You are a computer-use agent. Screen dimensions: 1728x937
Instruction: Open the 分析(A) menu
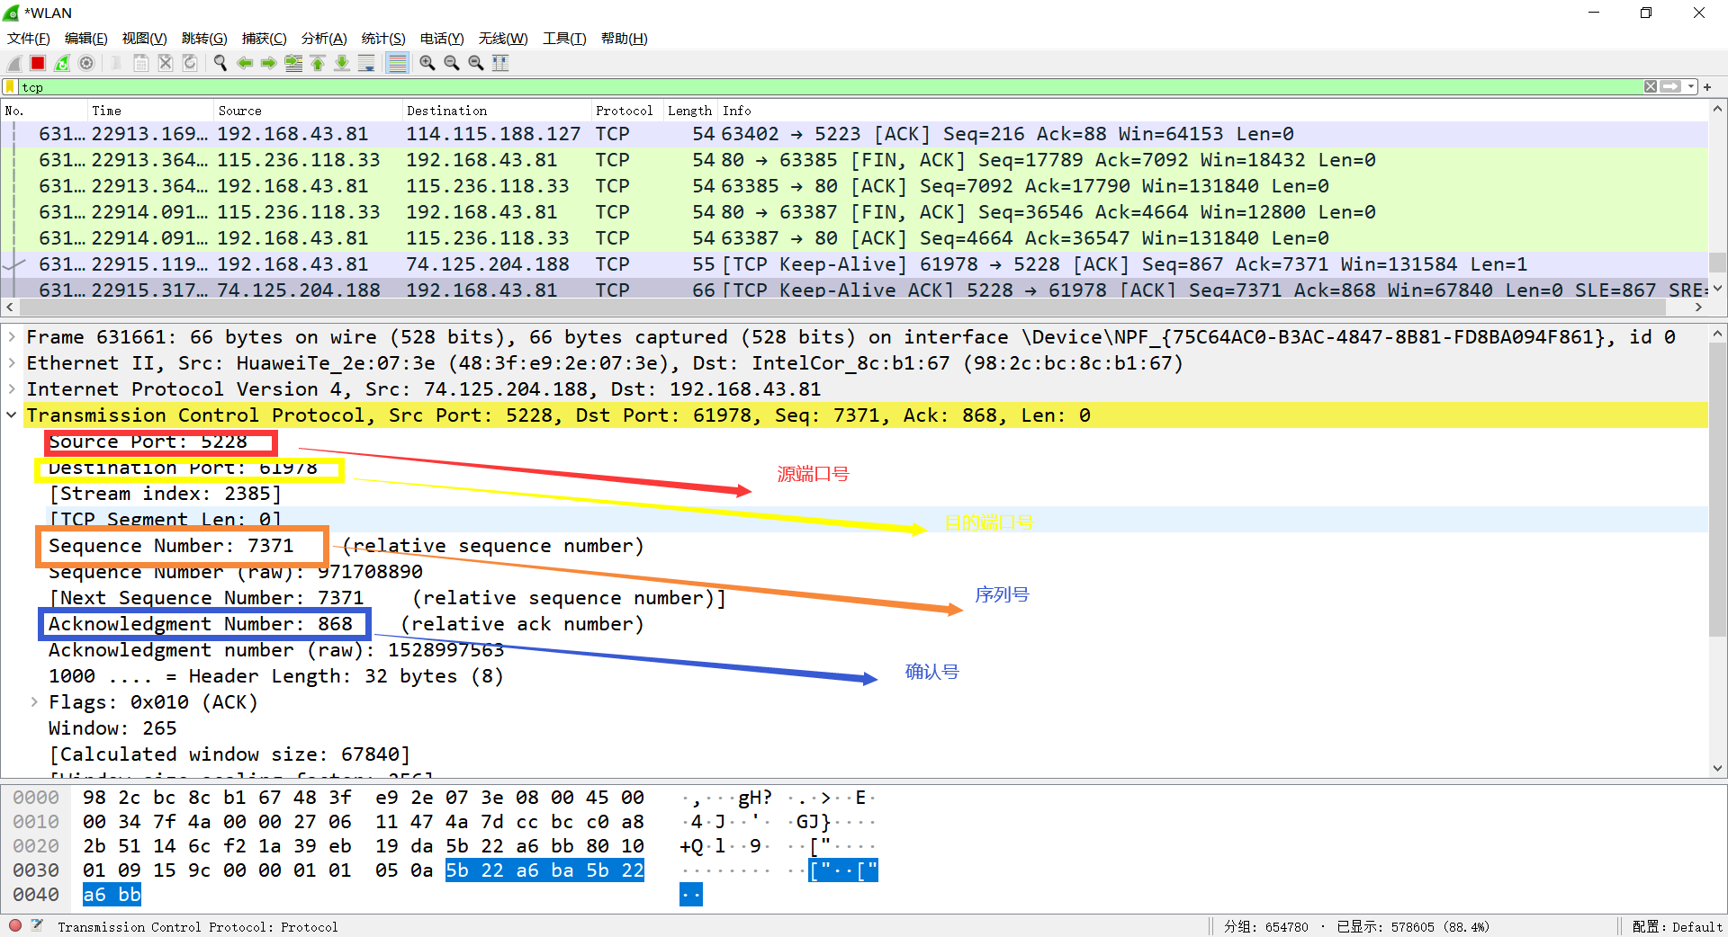pos(324,39)
